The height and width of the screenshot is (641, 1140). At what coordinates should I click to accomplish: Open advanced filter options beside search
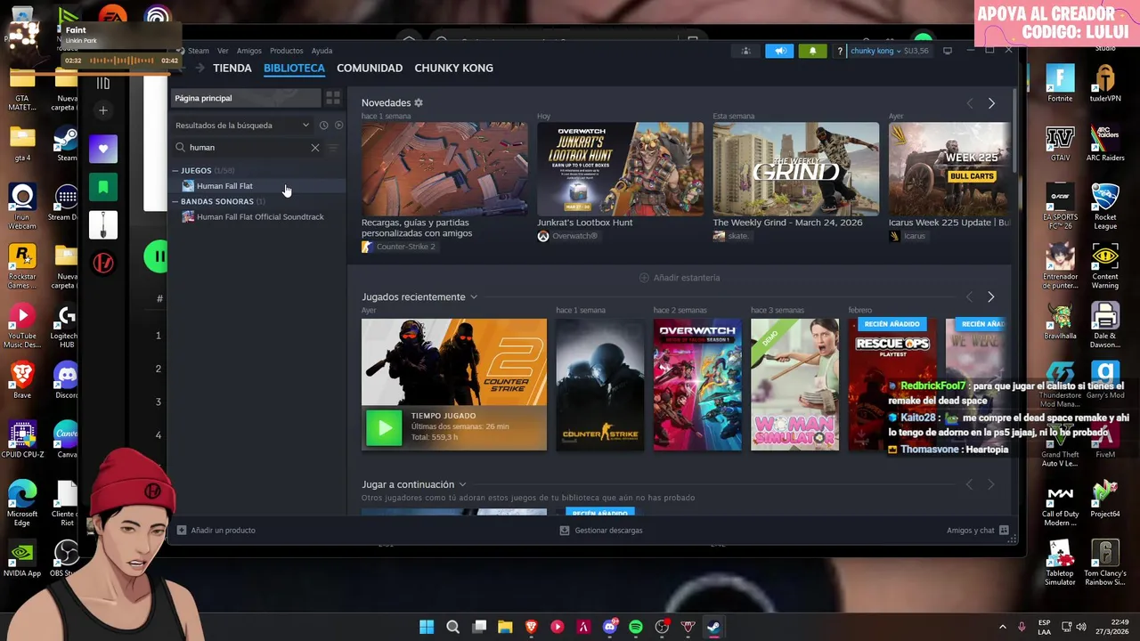[x=334, y=148]
